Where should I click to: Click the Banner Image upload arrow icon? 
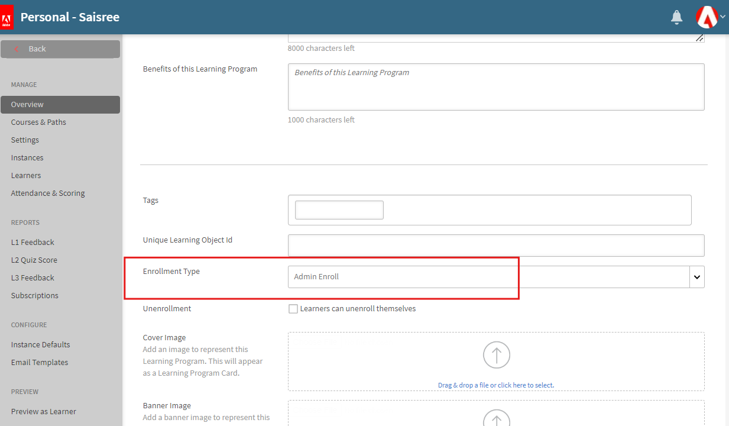[x=496, y=419]
